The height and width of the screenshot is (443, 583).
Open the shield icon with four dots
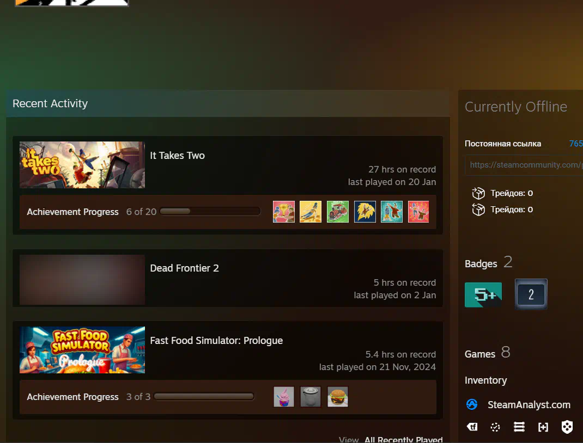click(x=567, y=427)
